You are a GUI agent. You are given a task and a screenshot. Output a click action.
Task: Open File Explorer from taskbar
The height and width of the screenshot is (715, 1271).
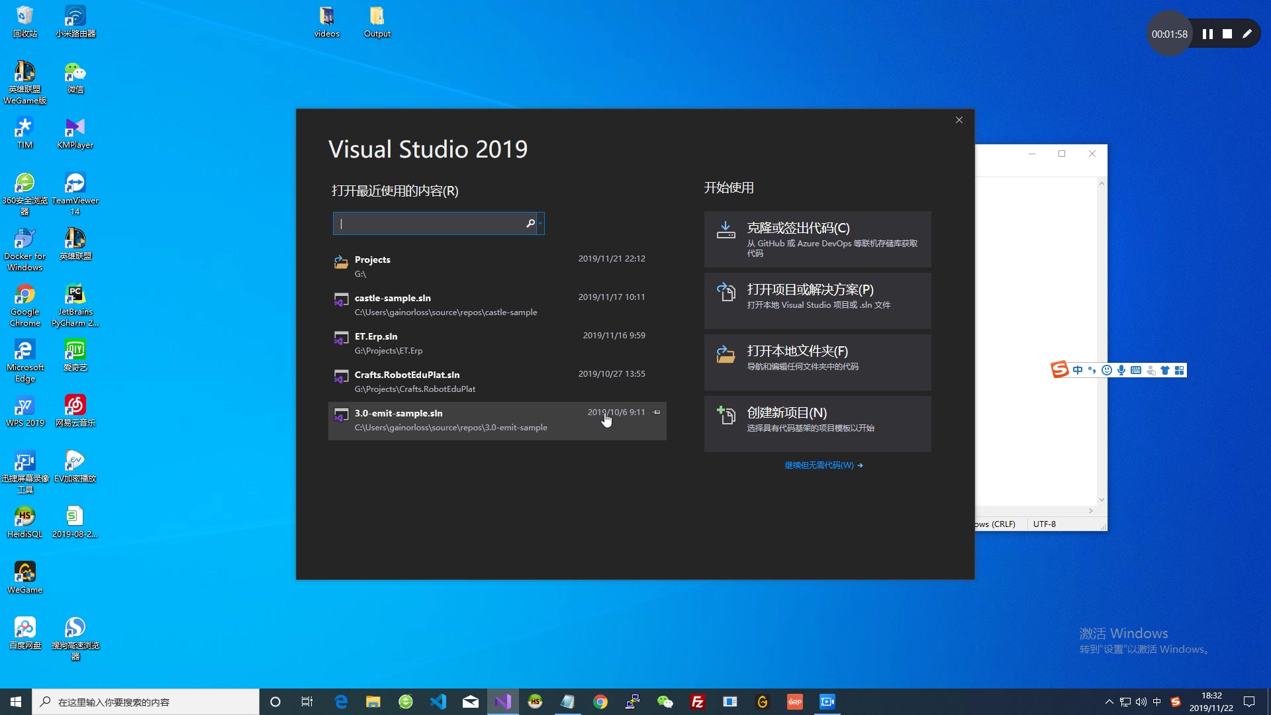click(x=373, y=702)
